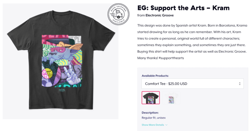Select the black t-shirt color thumbnail
This screenshot has height=131, width=251.
click(151, 98)
